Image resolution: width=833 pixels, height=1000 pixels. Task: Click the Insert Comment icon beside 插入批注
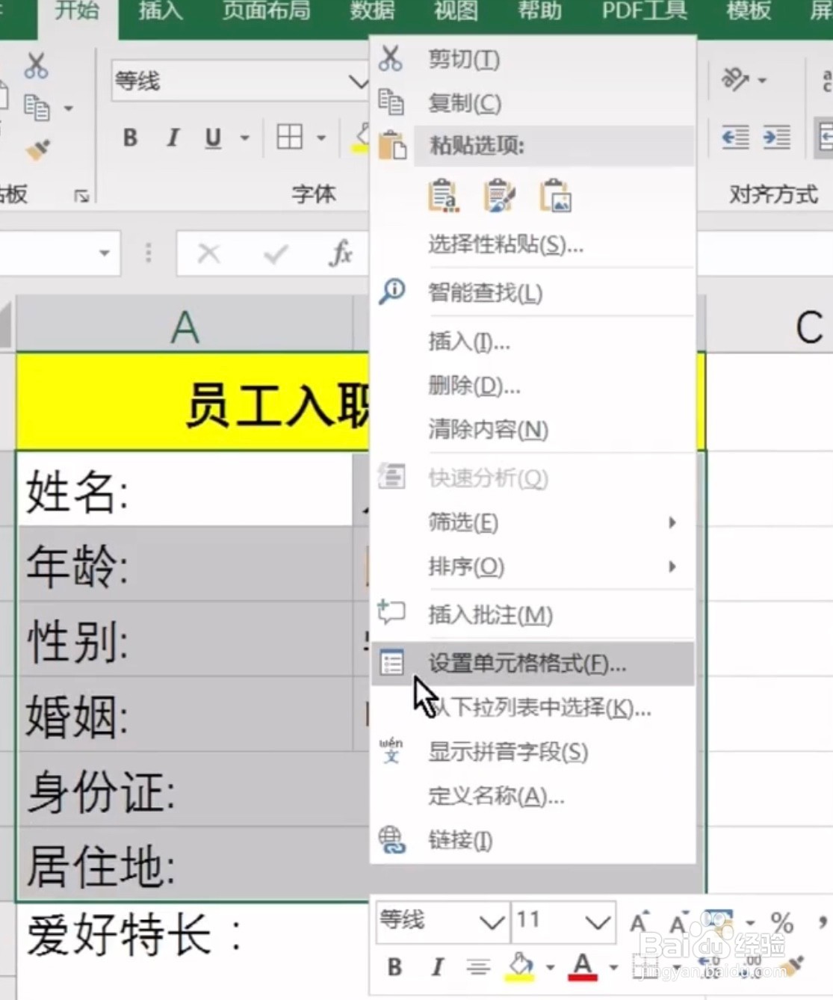tap(391, 614)
